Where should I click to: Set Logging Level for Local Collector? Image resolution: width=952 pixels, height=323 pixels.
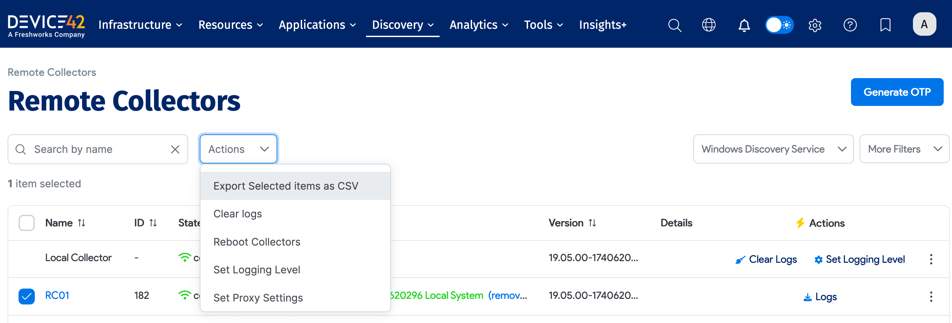pos(859,259)
